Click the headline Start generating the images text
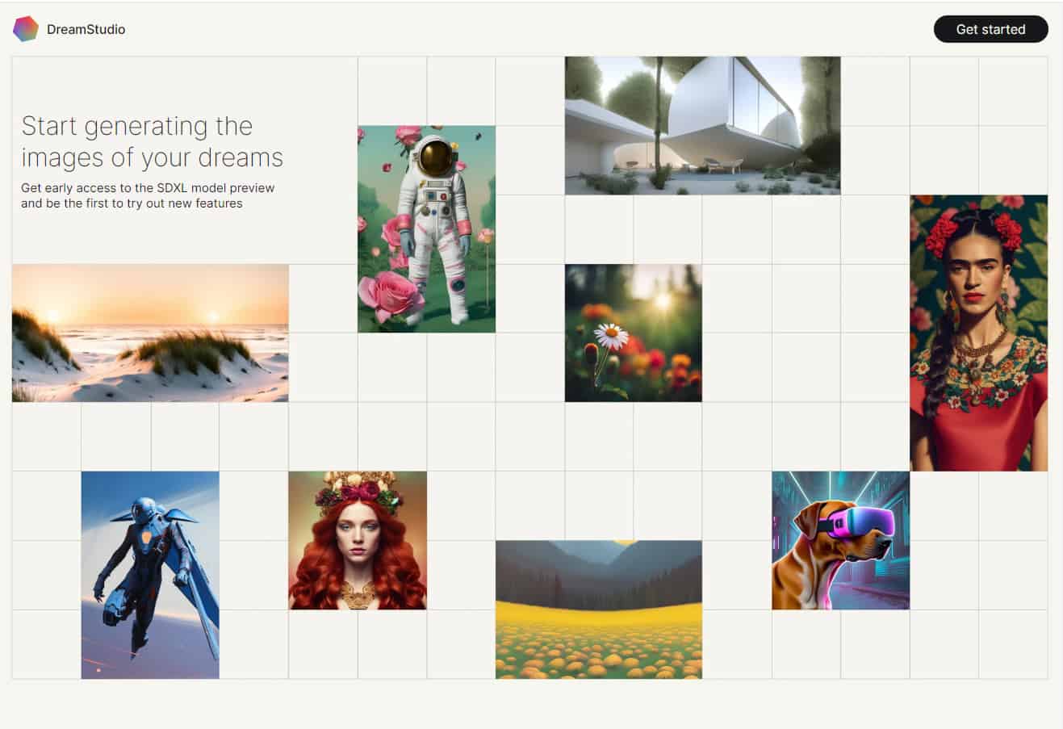The width and height of the screenshot is (1063, 729). click(x=153, y=141)
